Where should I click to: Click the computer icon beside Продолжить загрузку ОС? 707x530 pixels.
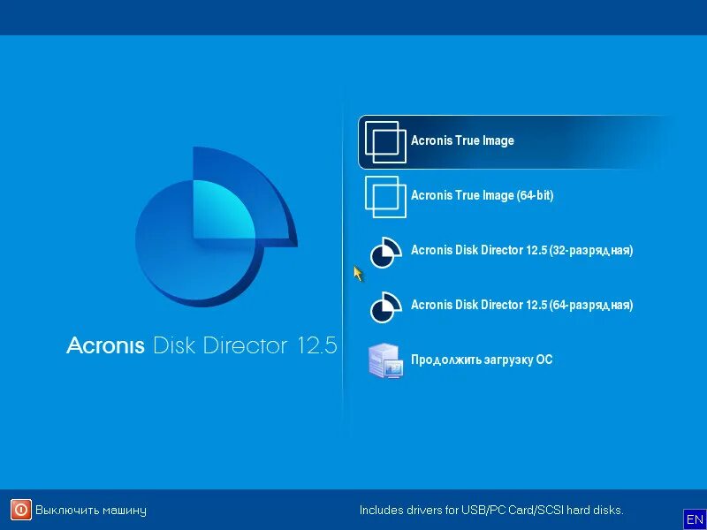click(385, 360)
